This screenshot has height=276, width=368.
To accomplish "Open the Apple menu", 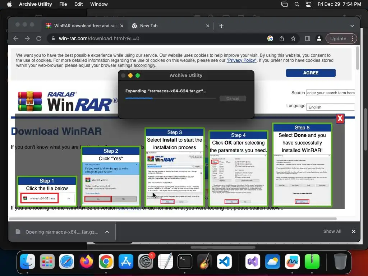I will [x=9, y=4].
